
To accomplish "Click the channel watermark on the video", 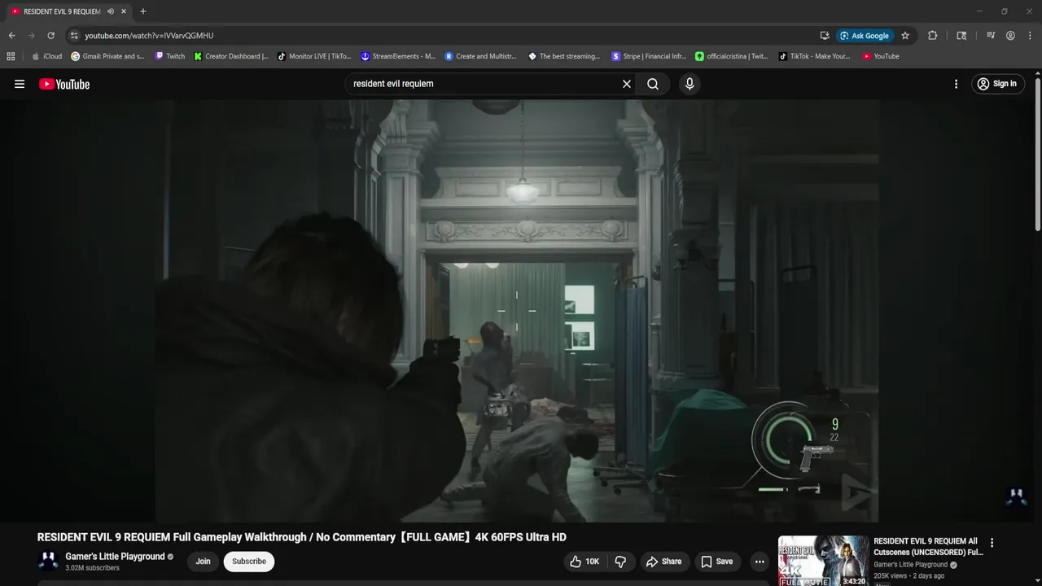I will coord(1017,496).
